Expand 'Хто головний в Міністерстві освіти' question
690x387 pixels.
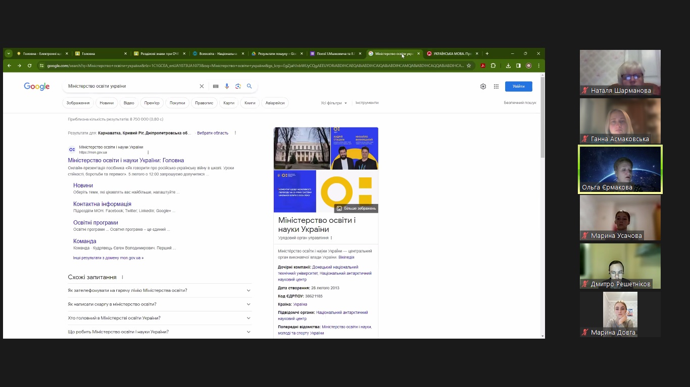click(x=160, y=318)
